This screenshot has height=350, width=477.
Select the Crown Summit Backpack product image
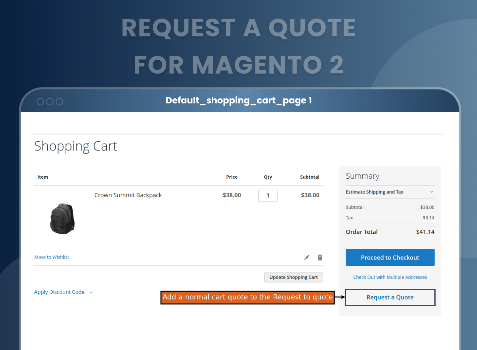[62, 218]
